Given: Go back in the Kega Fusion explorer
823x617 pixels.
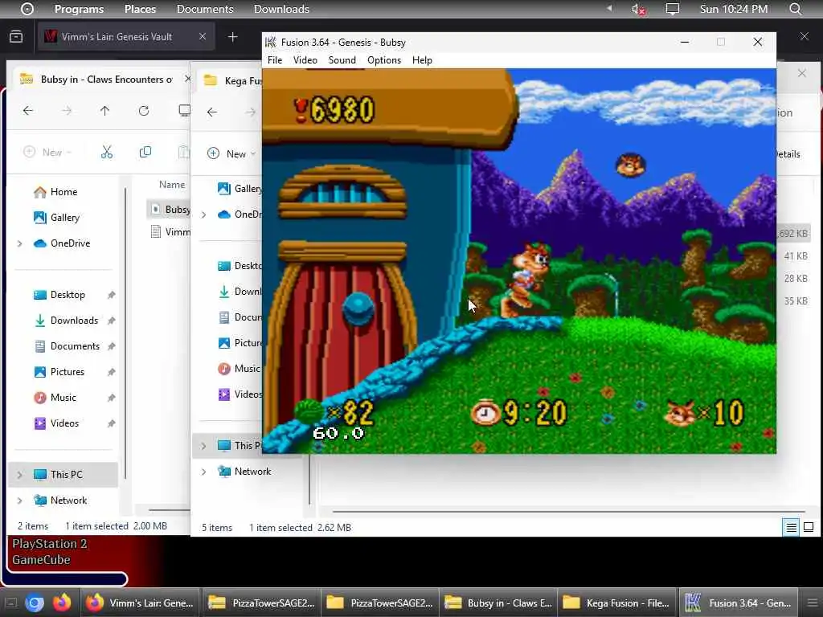Looking at the screenshot, I should tap(212, 112).
